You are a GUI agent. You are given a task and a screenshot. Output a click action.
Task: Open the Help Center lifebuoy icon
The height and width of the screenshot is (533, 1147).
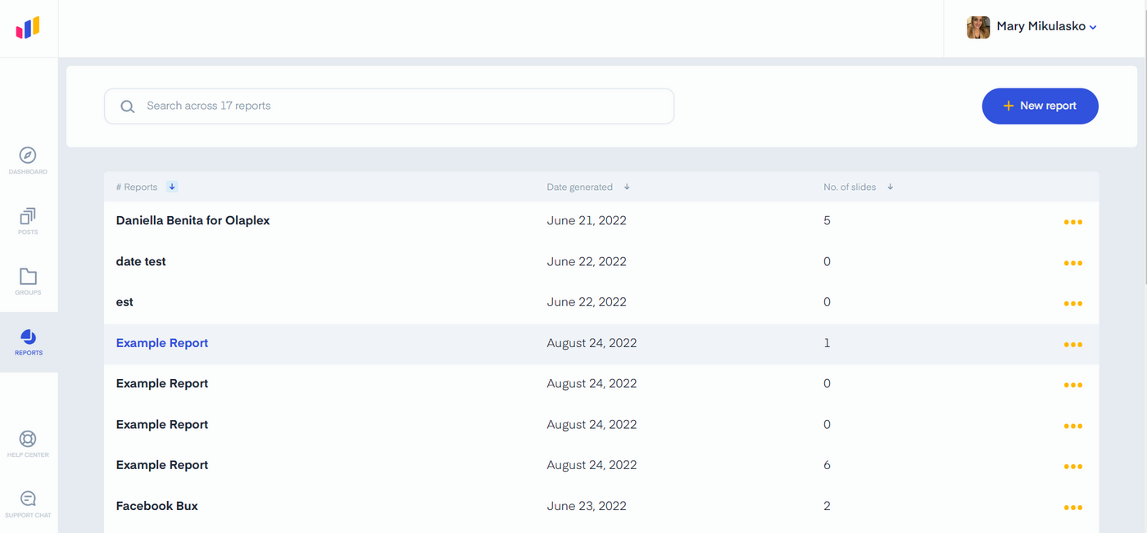[x=28, y=439]
